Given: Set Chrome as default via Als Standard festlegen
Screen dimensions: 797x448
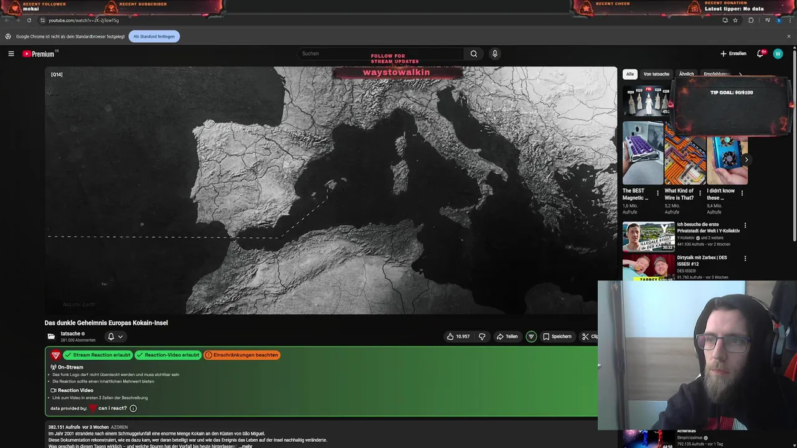Looking at the screenshot, I should [154, 36].
